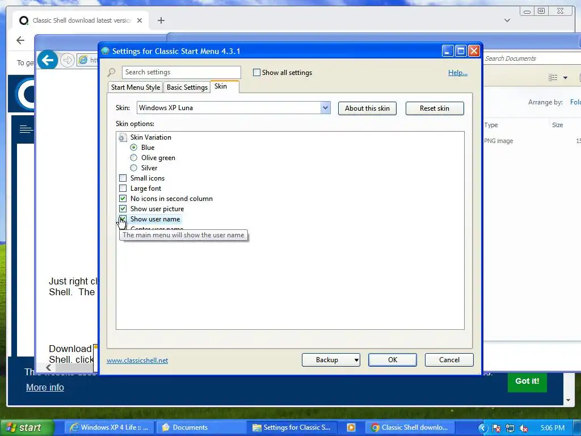Switch to the Basic Settings tab
This screenshot has height=436, width=581.
187,87
